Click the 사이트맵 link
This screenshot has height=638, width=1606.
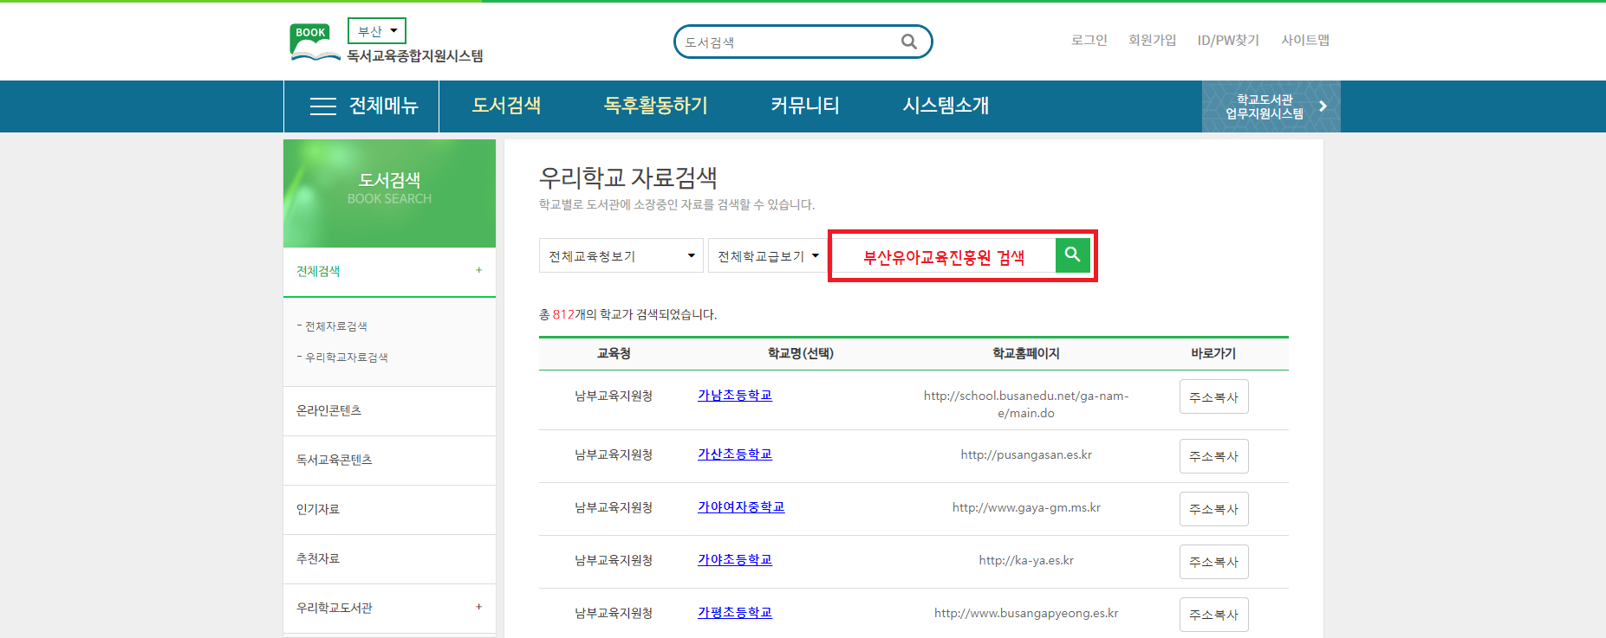1305,40
